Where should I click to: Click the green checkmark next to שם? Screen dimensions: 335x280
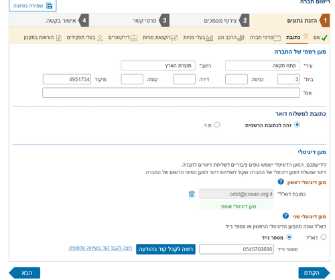tap(324, 38)
